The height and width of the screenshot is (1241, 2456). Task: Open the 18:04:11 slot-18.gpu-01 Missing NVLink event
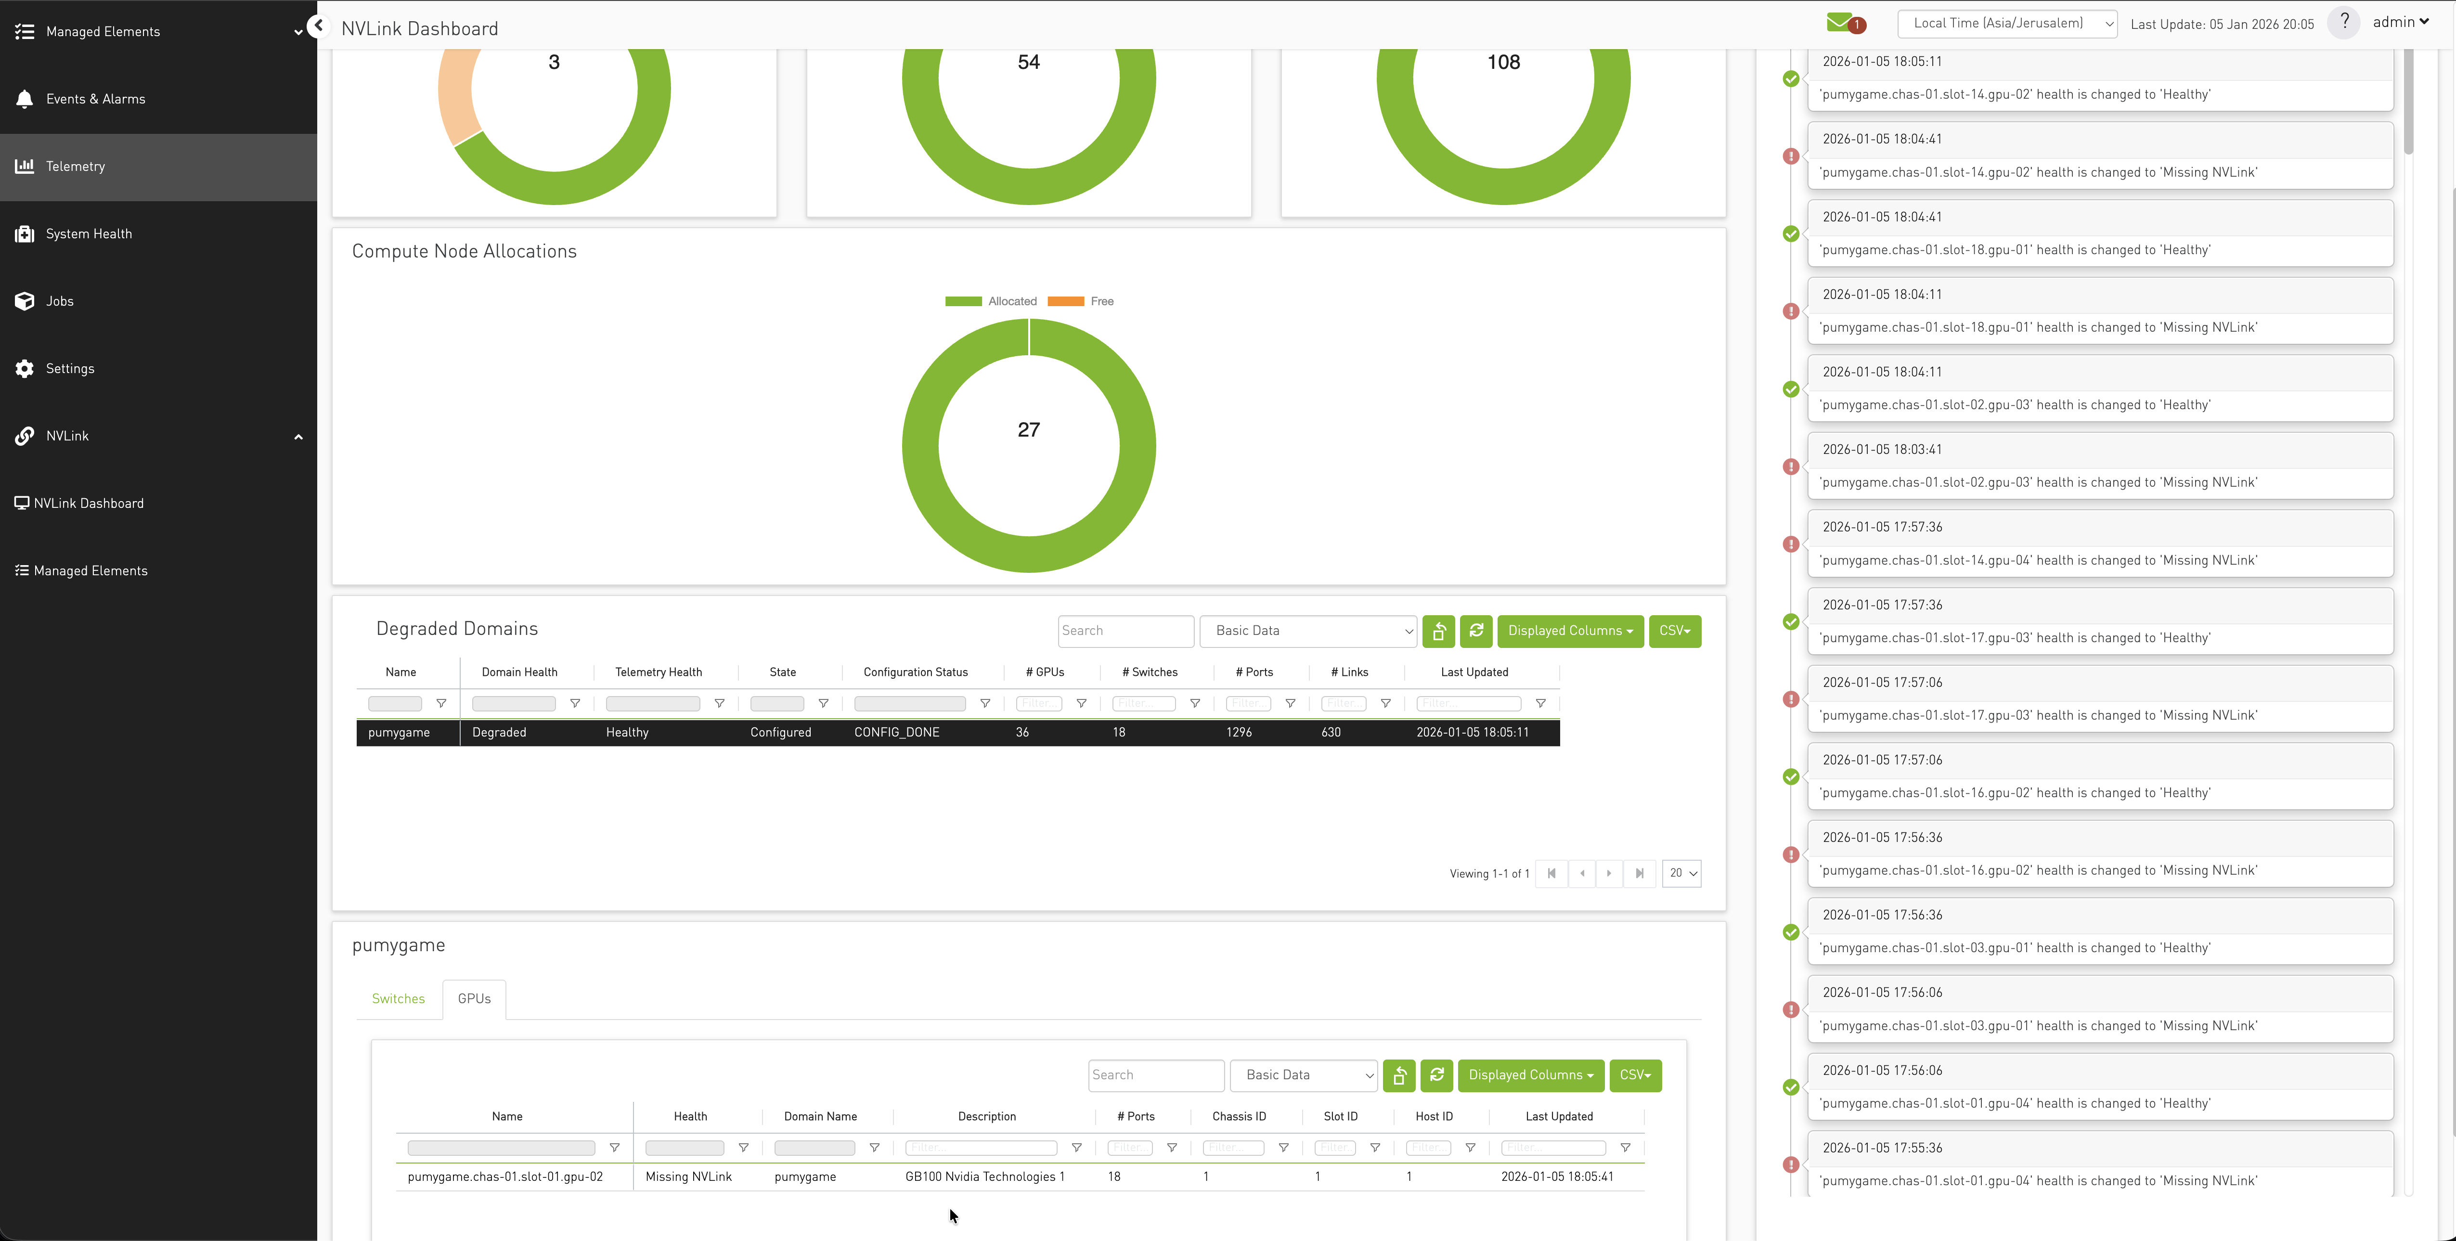tap(2100, 310)
